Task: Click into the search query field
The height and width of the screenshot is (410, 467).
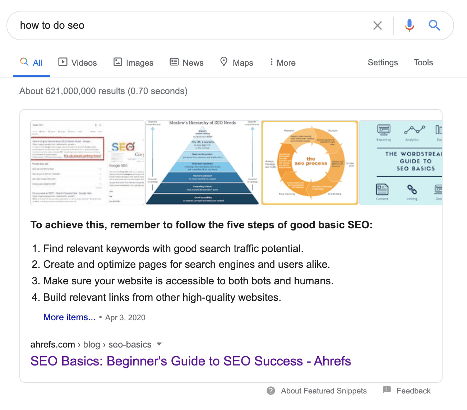Action: 187,25
